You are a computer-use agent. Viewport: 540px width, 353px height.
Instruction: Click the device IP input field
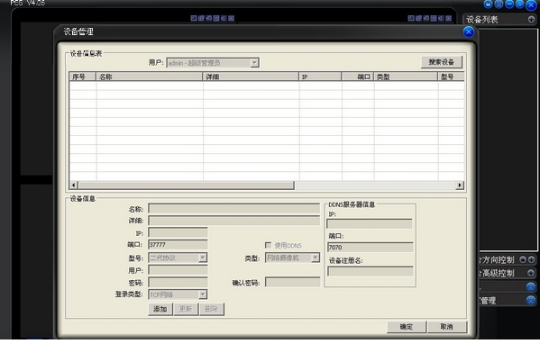point(178,232)
